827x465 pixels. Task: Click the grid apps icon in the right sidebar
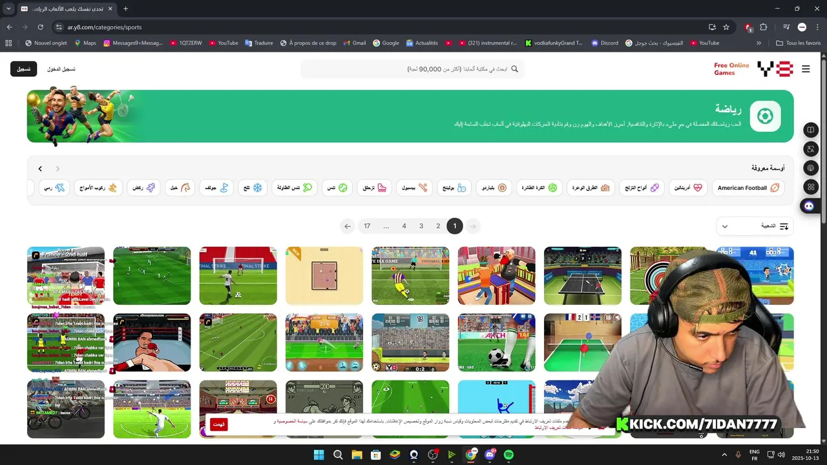[x=810, y=187]
